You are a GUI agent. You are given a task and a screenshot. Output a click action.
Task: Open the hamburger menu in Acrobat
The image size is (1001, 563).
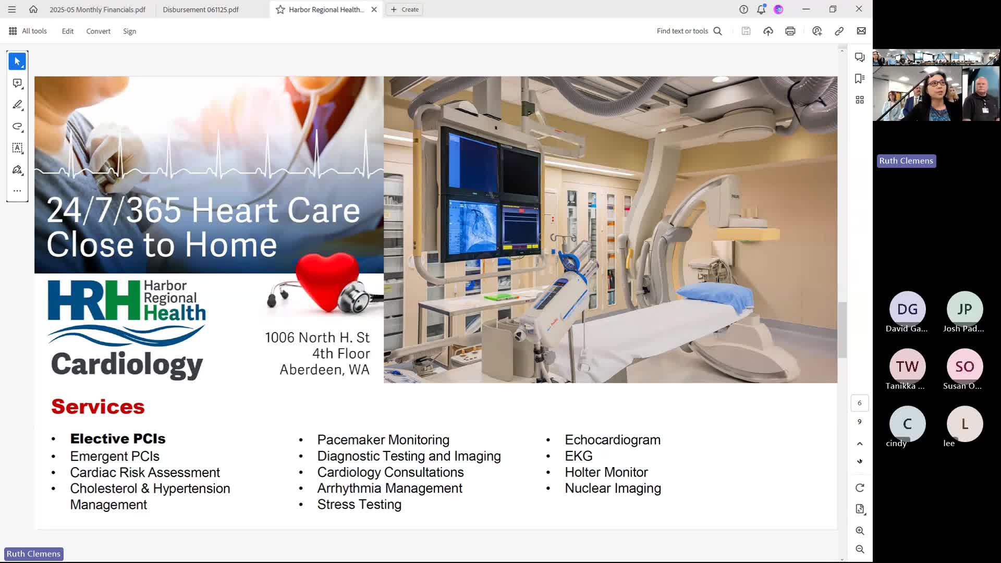pos(11,9)
